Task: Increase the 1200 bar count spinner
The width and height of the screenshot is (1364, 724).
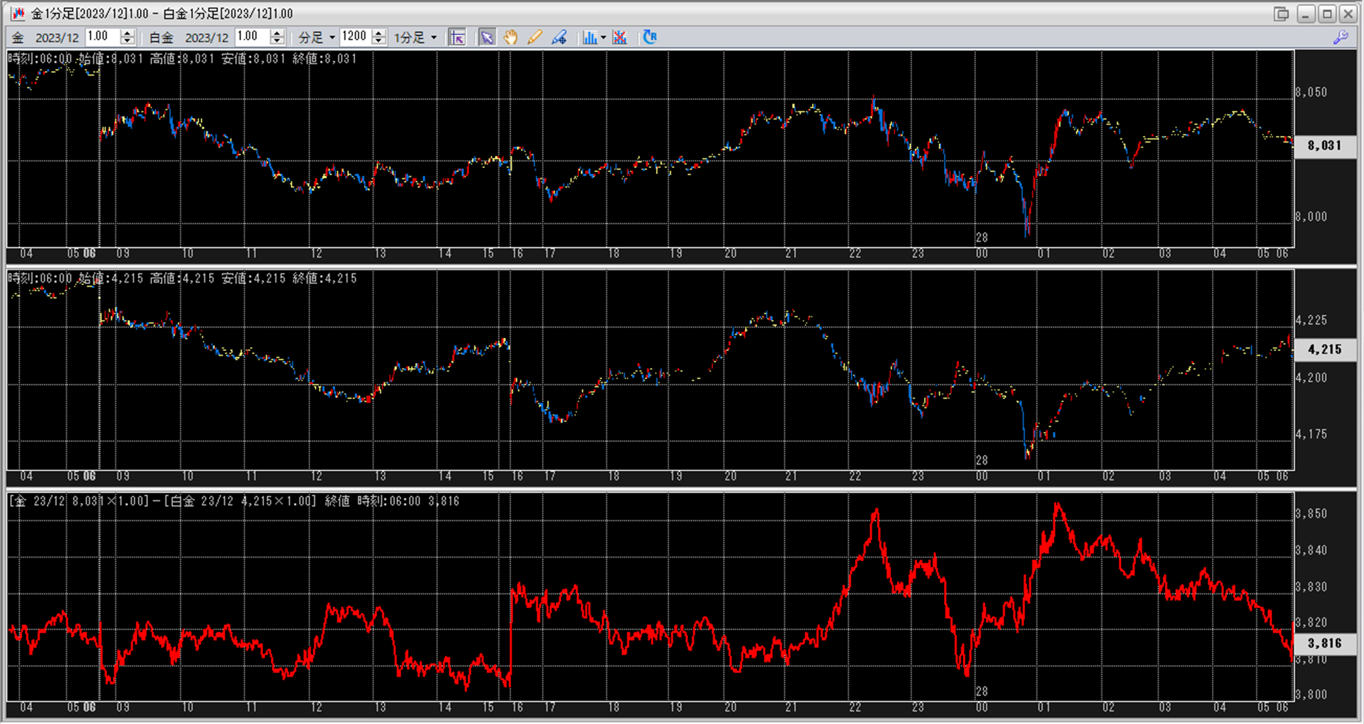Action: click(379, 33)
